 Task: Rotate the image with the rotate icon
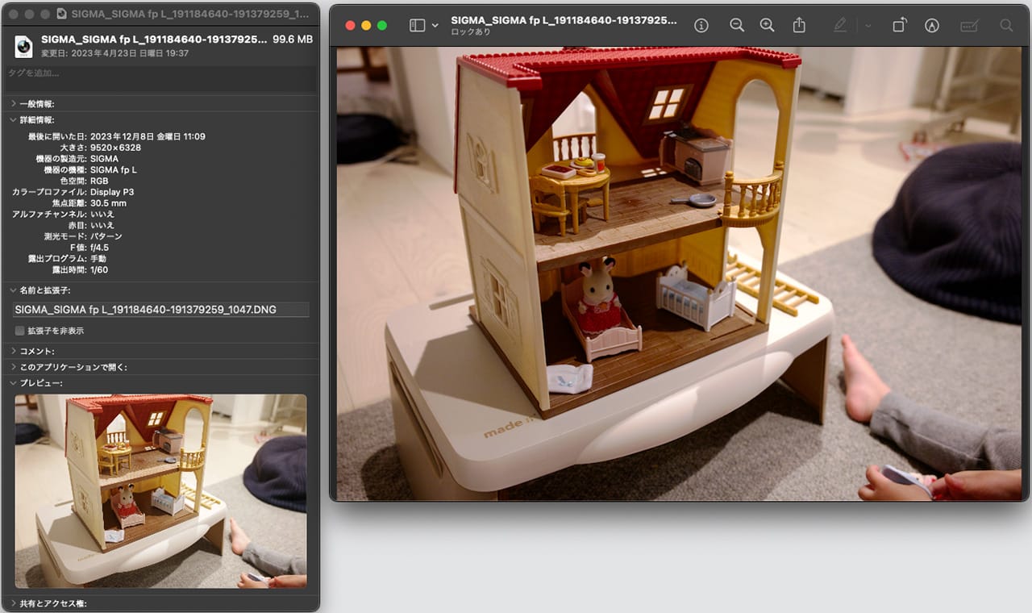[x=899, y=26]
